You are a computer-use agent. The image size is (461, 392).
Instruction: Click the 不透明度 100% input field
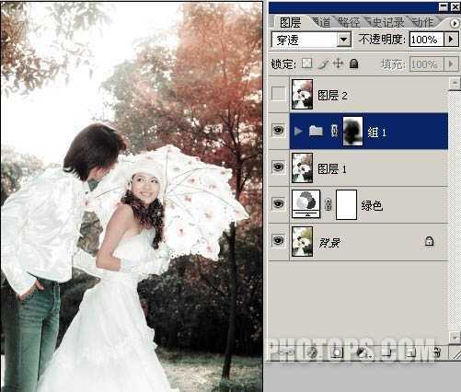coord(426,40)
